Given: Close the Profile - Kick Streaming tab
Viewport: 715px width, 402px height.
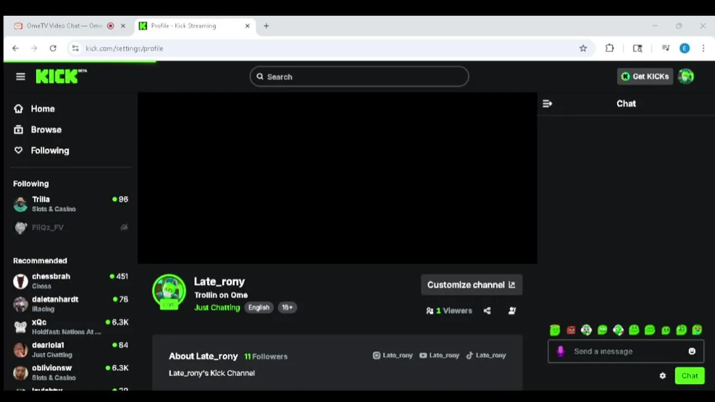Looking at the screenshot, I should [247, 26].
